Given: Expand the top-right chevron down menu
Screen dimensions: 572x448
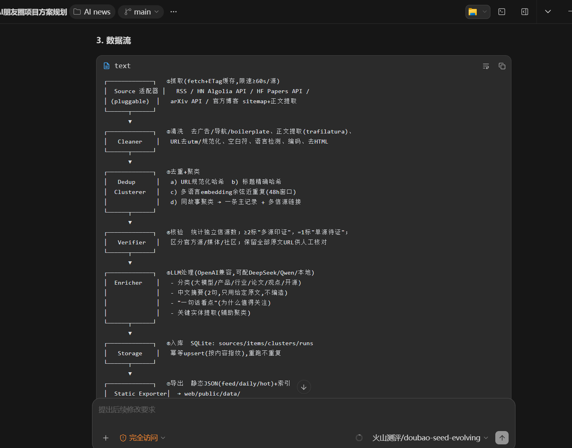Looking at the screenshot, I should pos(548,12).
